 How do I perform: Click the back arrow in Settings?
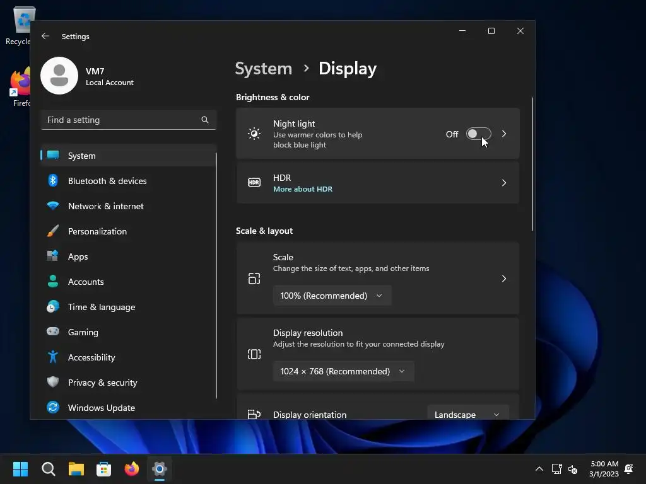[x=45, y=36]
